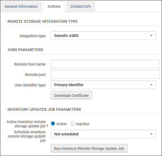Image resolution: width=162 pixels, height=156 pixels.
Task: Select the Actions tab
Action: (54, 6)
